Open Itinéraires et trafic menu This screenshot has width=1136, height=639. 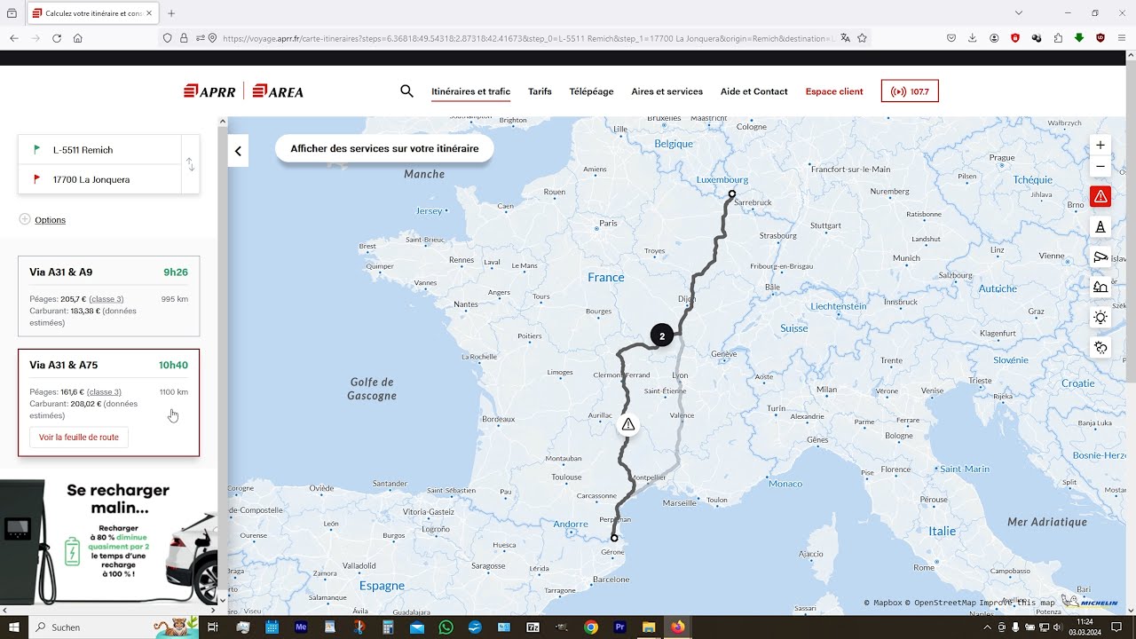(470, 91)
